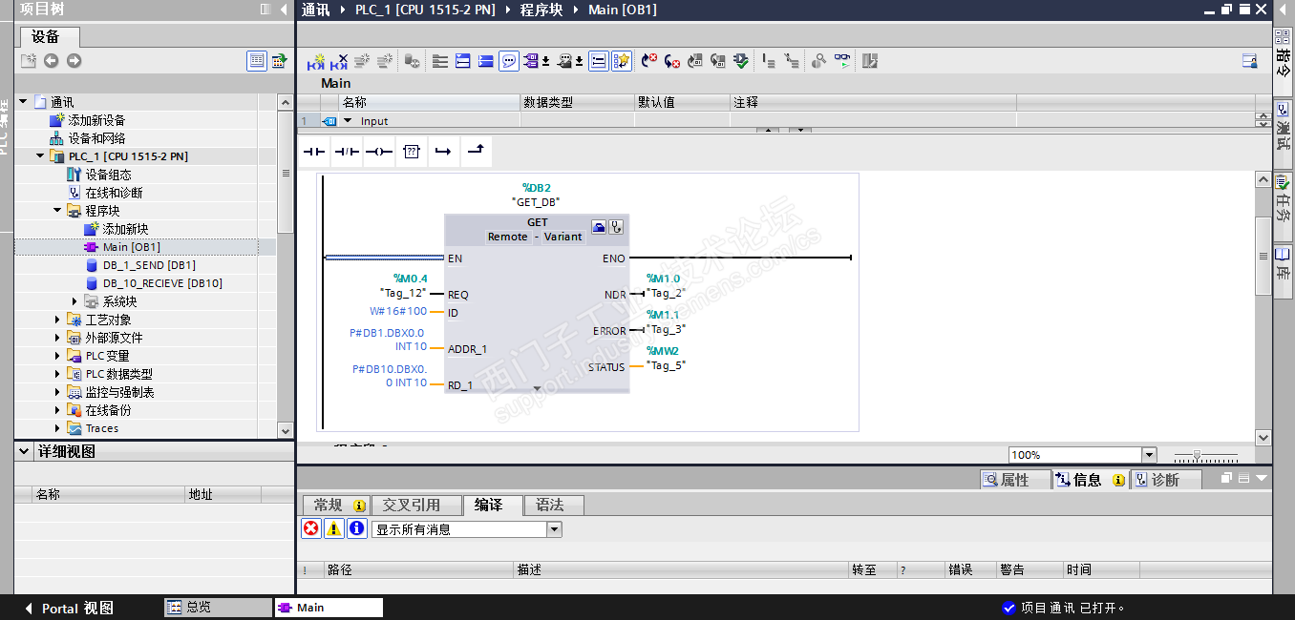
Task: Toggle information messages filter button
Action: 357,528
